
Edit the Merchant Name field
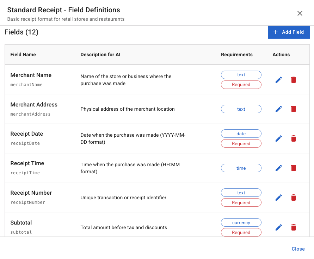(278, 80)
